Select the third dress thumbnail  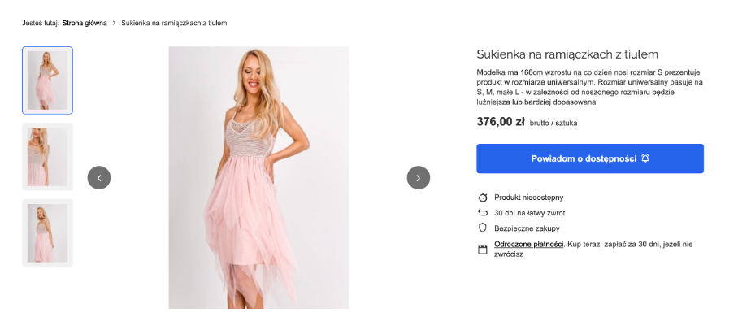pos(47,232)
